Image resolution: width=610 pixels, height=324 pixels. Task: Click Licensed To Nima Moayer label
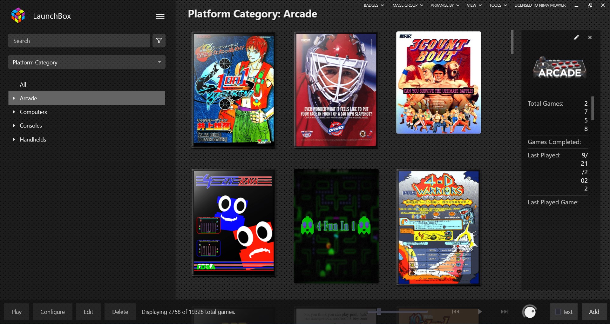coord(540,5)
